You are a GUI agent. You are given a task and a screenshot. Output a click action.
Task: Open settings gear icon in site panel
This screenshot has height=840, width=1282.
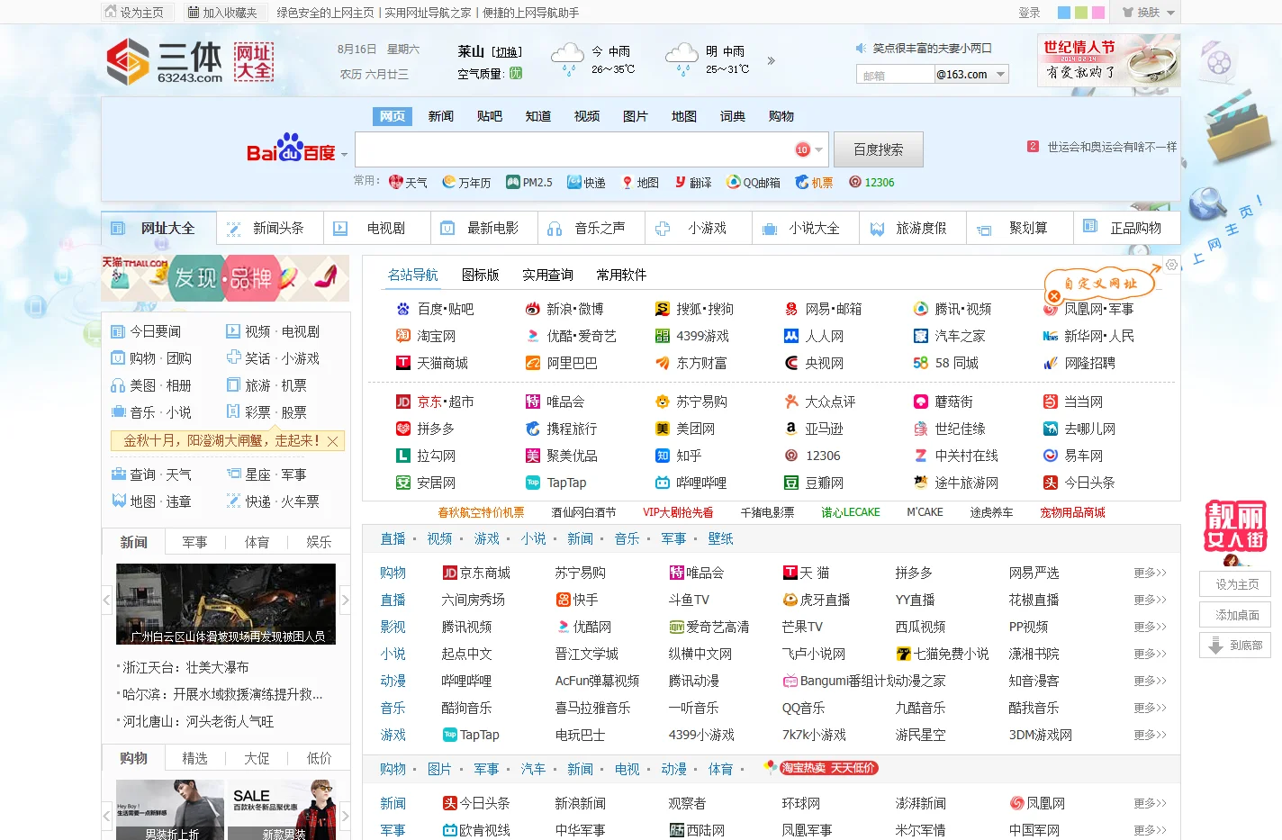[x=1171, y=265]
